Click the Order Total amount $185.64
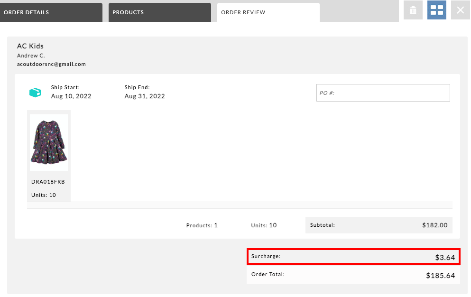The height and width of the screenshot is (297, 471). click(x=441, y=275)
